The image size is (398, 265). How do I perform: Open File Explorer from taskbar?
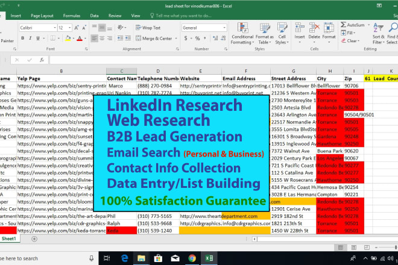click(x=141, y=258)
